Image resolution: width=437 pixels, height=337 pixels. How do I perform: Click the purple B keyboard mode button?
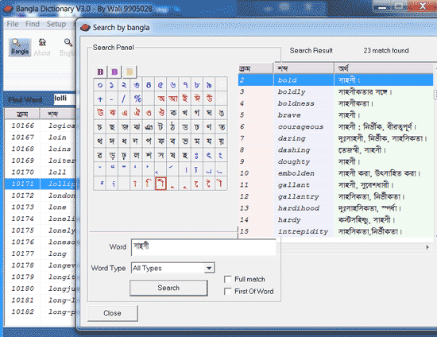click(x=114, y=72)
